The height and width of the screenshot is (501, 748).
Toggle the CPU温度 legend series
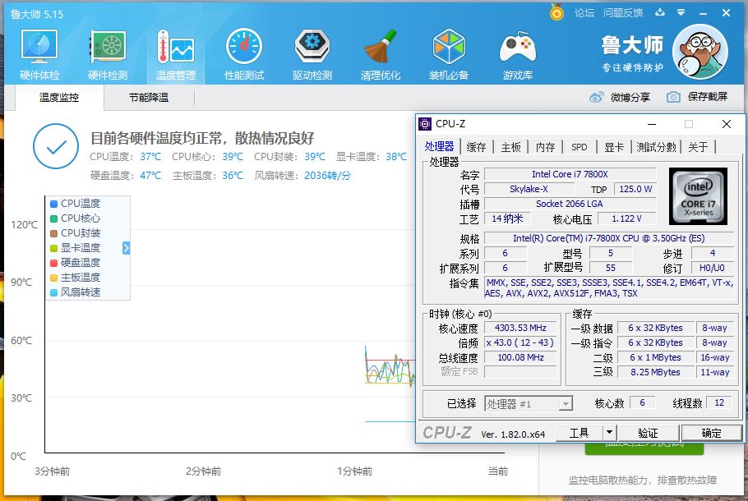coord(80,204)
